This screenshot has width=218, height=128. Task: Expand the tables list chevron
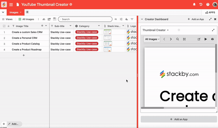pyautogui.click(x=3, y=12)
